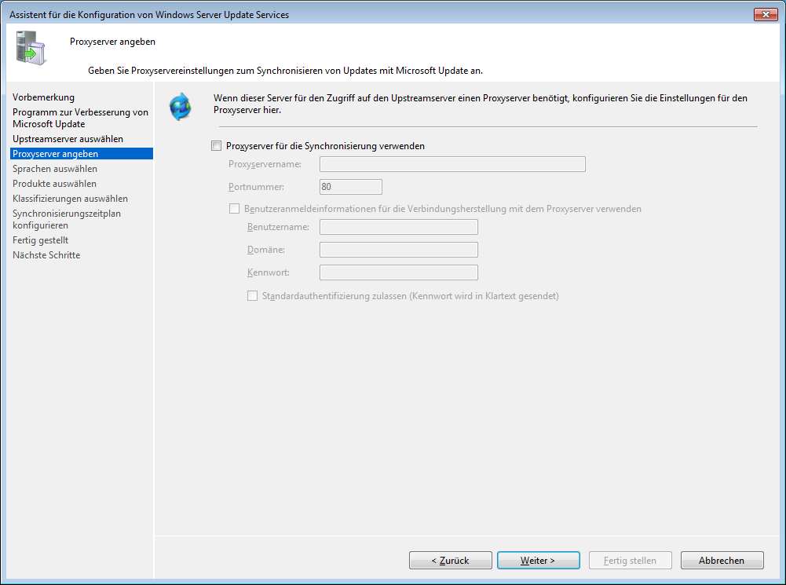Click the Proxyservername label
Image resolution: width=786 pixels, height=585 pixels.
265,164
